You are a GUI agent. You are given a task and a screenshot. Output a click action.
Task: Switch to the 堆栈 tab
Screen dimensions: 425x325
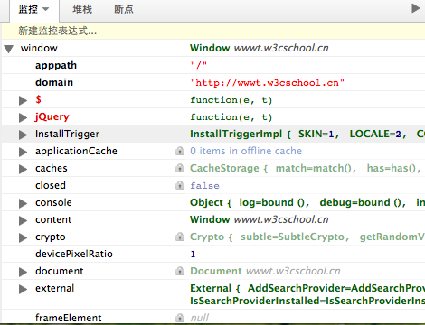pos(82,9)
